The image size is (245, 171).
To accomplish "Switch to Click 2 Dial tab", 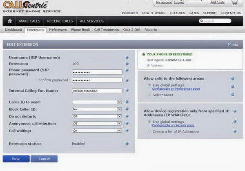I will point(131,30).
